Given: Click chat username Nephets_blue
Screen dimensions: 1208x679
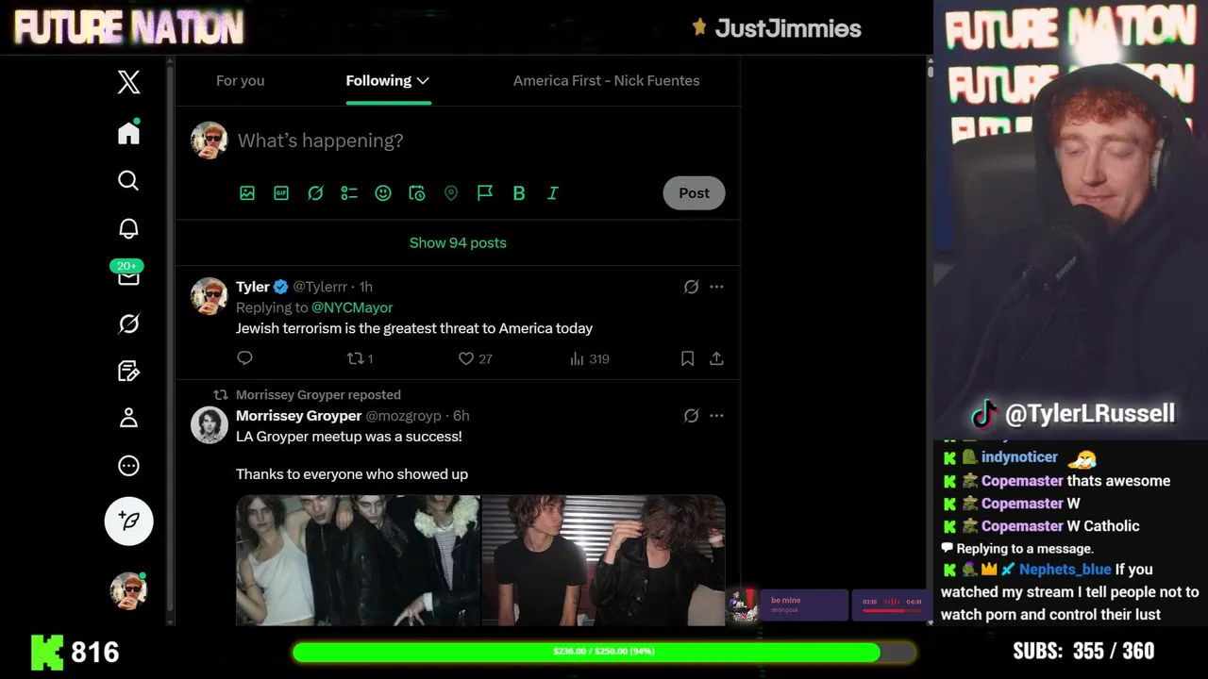Looking at the screenshot, I should [x=1065, y=570].
